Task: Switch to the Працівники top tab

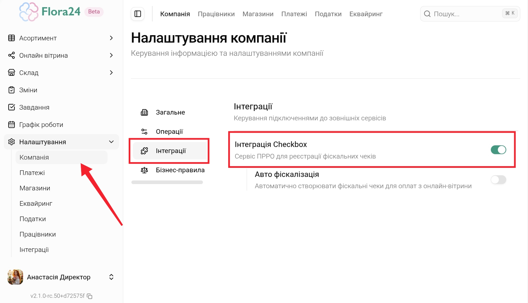Action: pyautogui.click(x=216, y=14)
